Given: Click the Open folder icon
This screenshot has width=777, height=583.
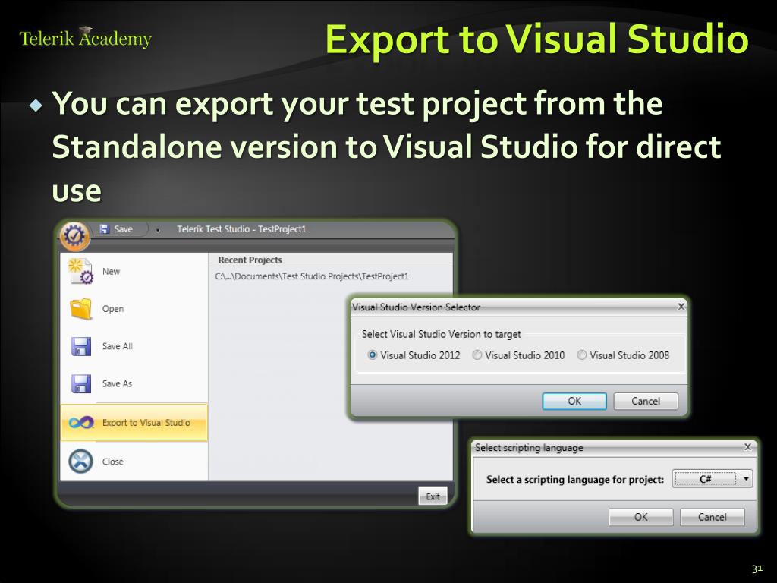Looking at the screenshot, I should (80, 308).
